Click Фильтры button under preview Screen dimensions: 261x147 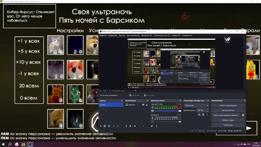tap(149, 95)
